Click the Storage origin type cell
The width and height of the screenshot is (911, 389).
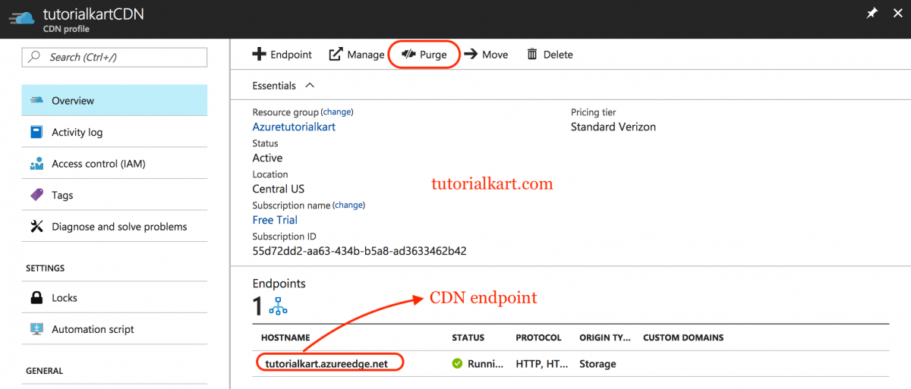597,364
